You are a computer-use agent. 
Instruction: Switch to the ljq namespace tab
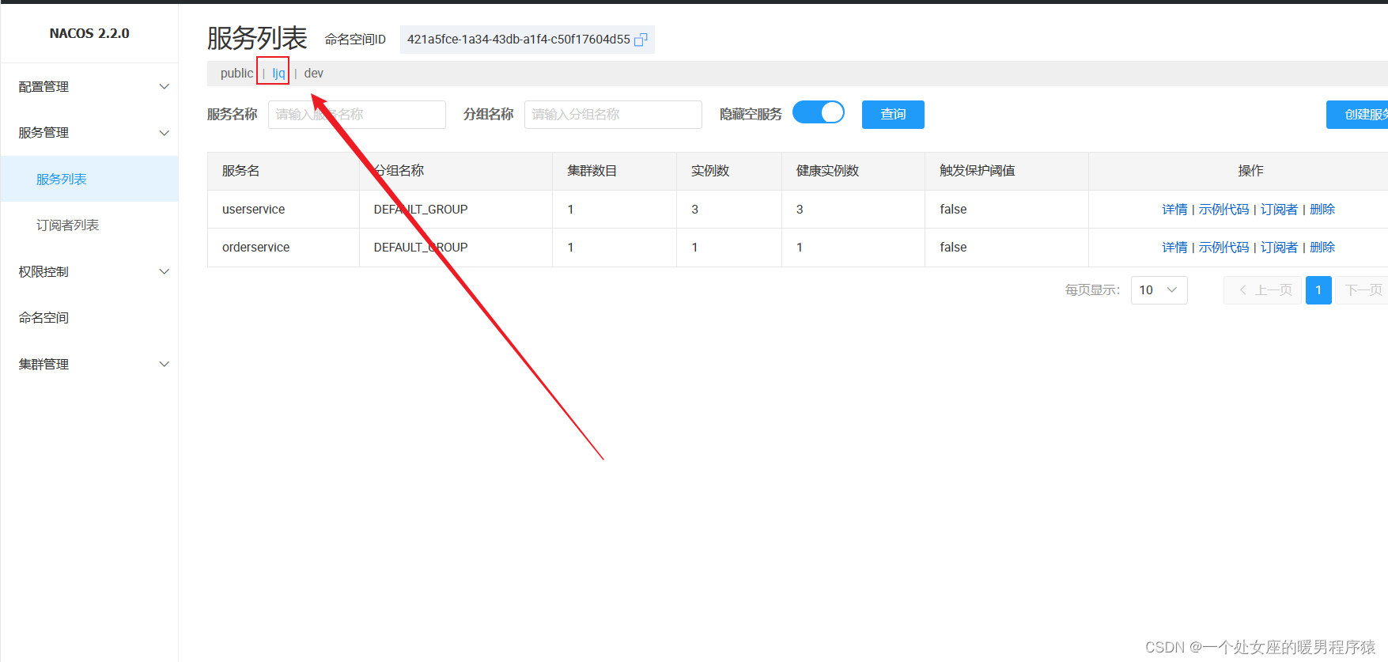(278, 74)
